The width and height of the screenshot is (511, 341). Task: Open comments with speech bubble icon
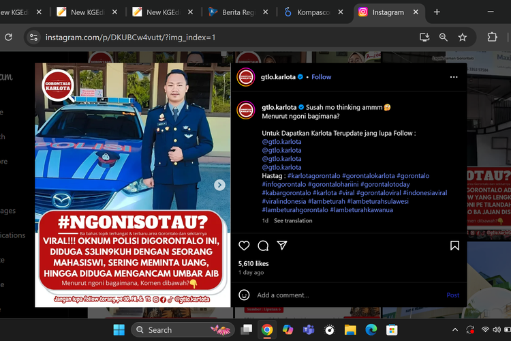[263, 246]
